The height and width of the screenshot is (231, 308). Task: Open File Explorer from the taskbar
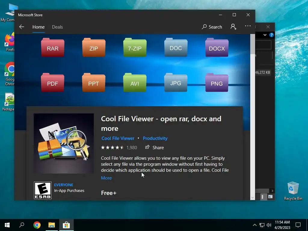(52, 225)
